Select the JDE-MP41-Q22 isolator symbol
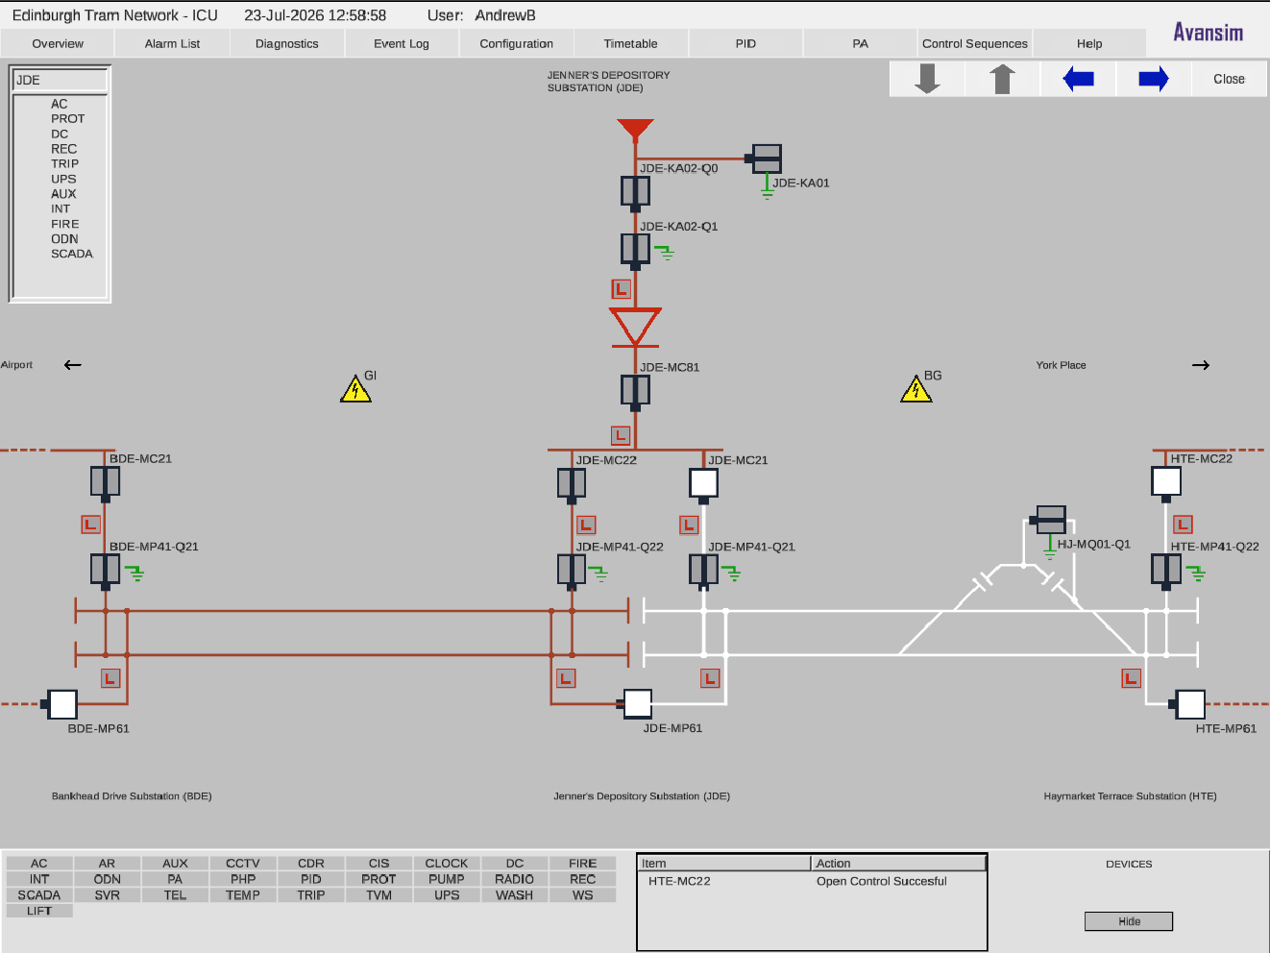The height and width of the screenshot is (953, 1270). [x=572, y=571]
